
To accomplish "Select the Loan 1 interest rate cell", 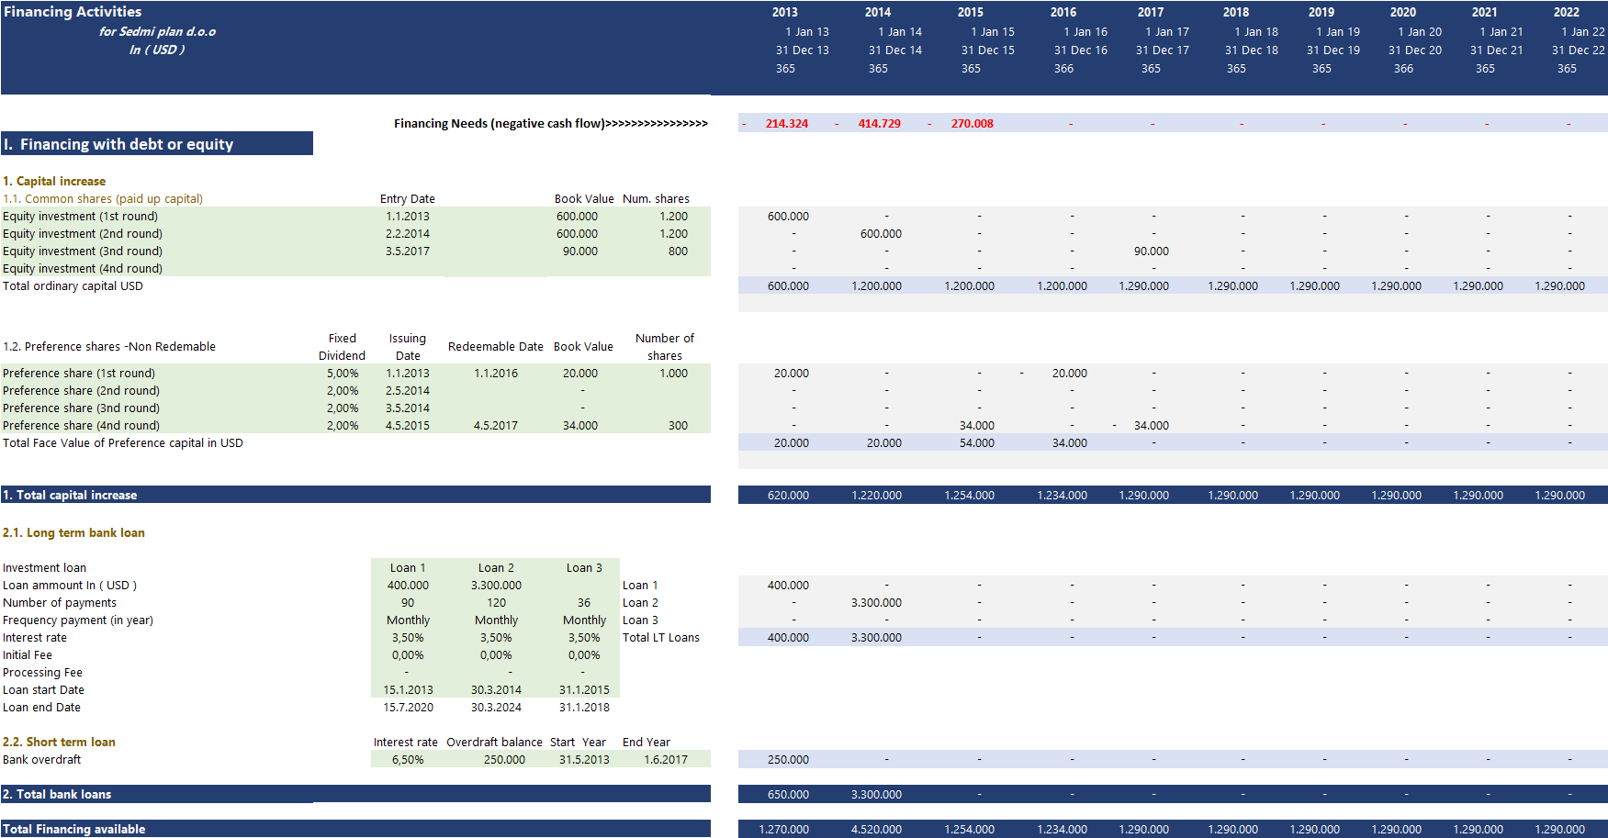I will 407,638.
